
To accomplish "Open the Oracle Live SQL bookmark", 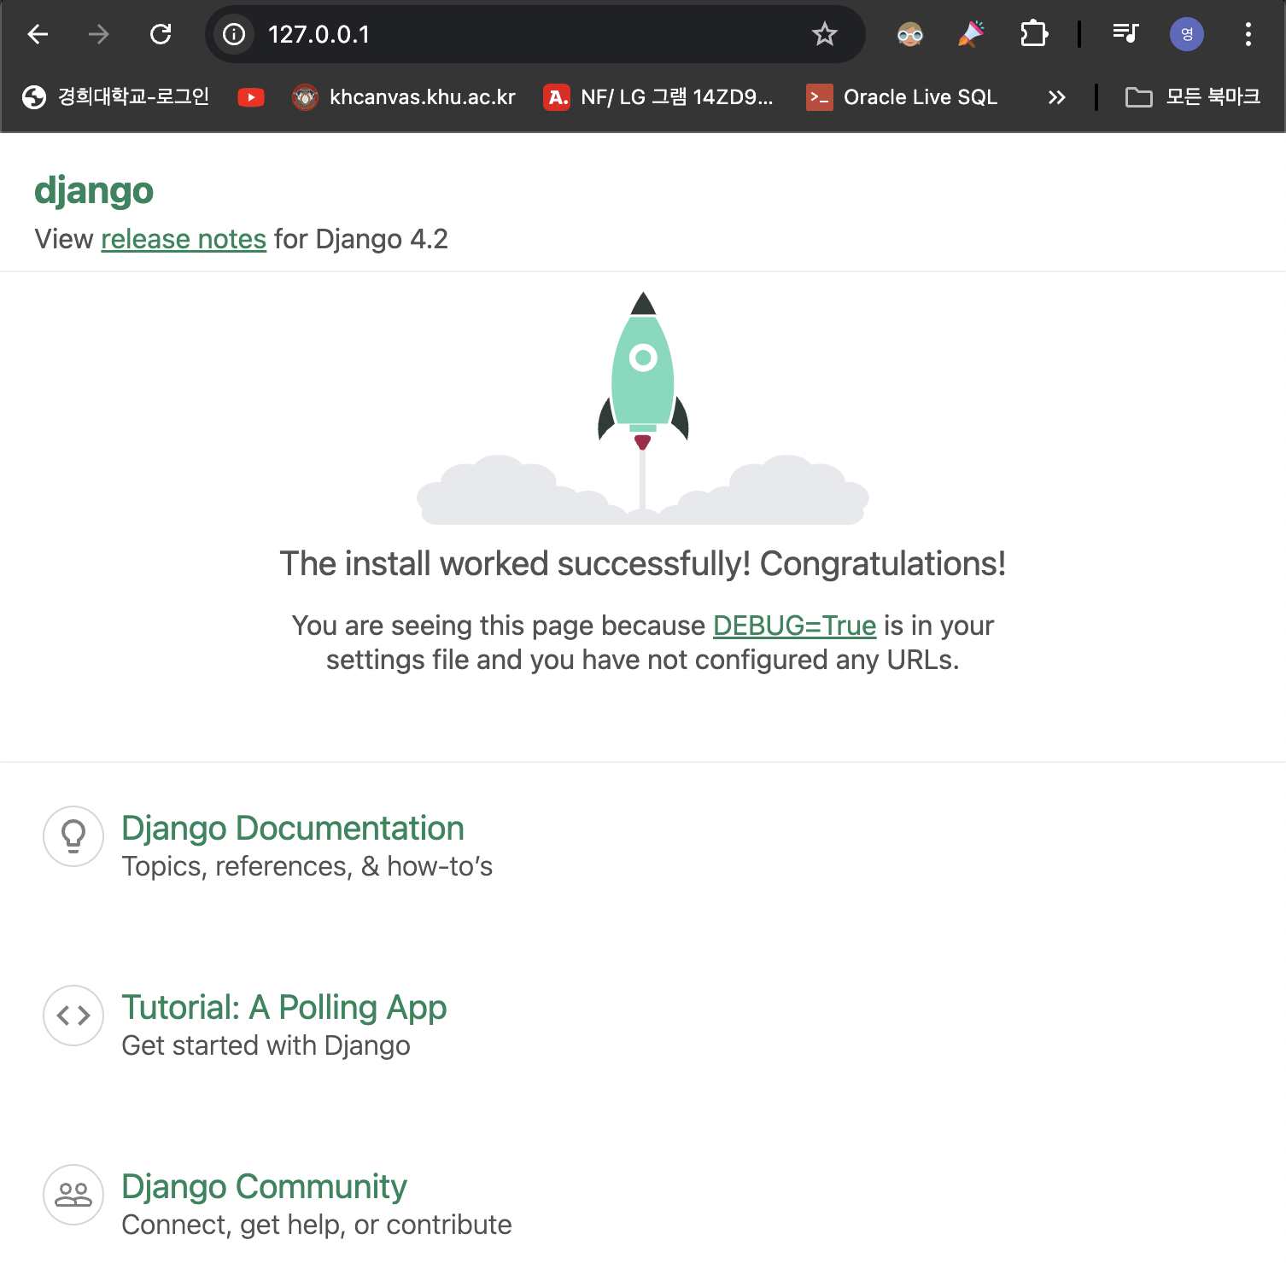I will point(902,97).
